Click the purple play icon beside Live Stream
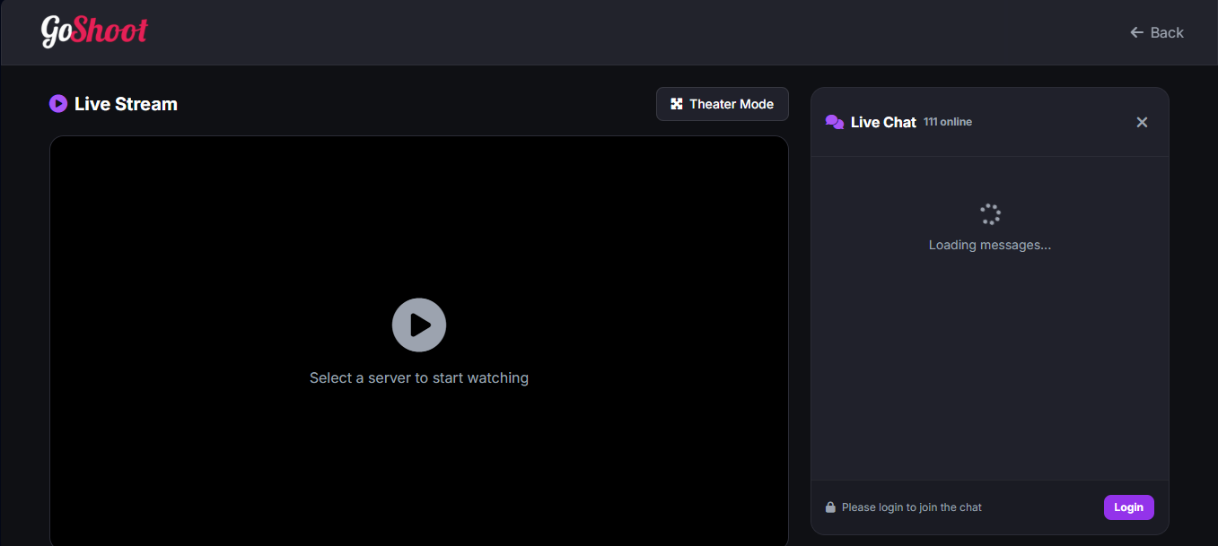The image size is (1218, 546). 58,104
